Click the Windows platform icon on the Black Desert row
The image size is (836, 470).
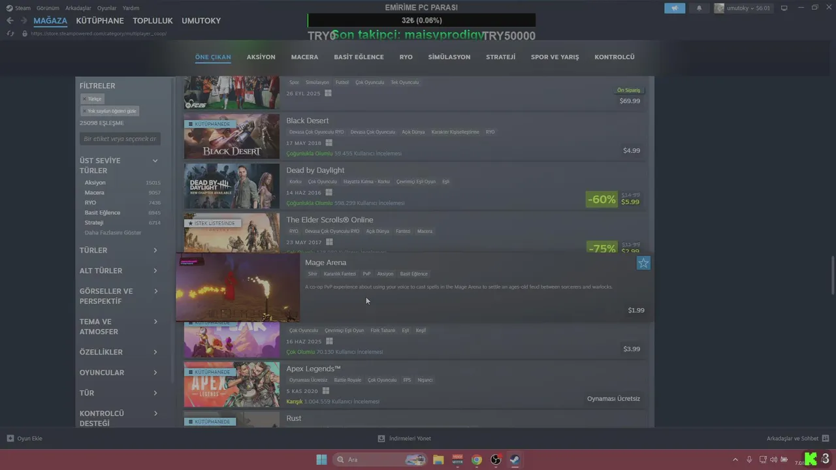329,143
